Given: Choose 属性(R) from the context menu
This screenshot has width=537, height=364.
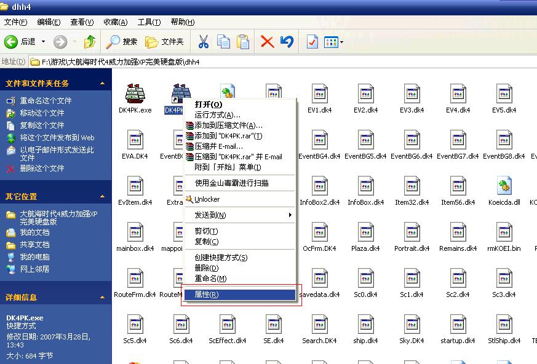Looking at the screenshot, I should coord(240,295).
